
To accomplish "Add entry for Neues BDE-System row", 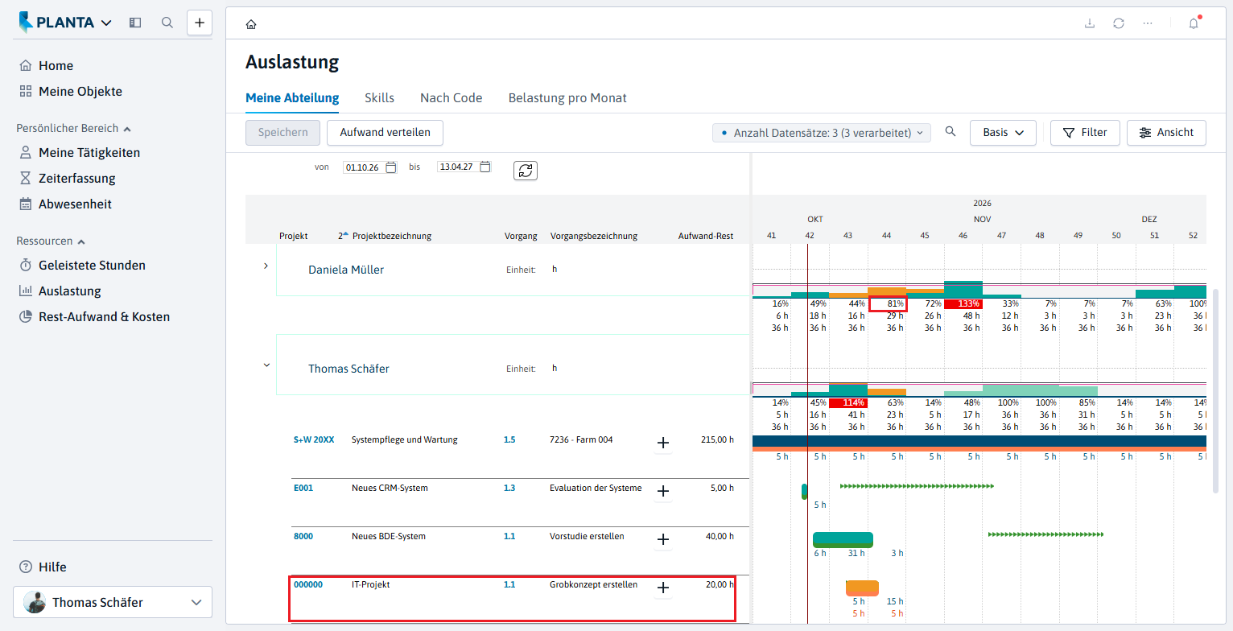I will 663,539.
